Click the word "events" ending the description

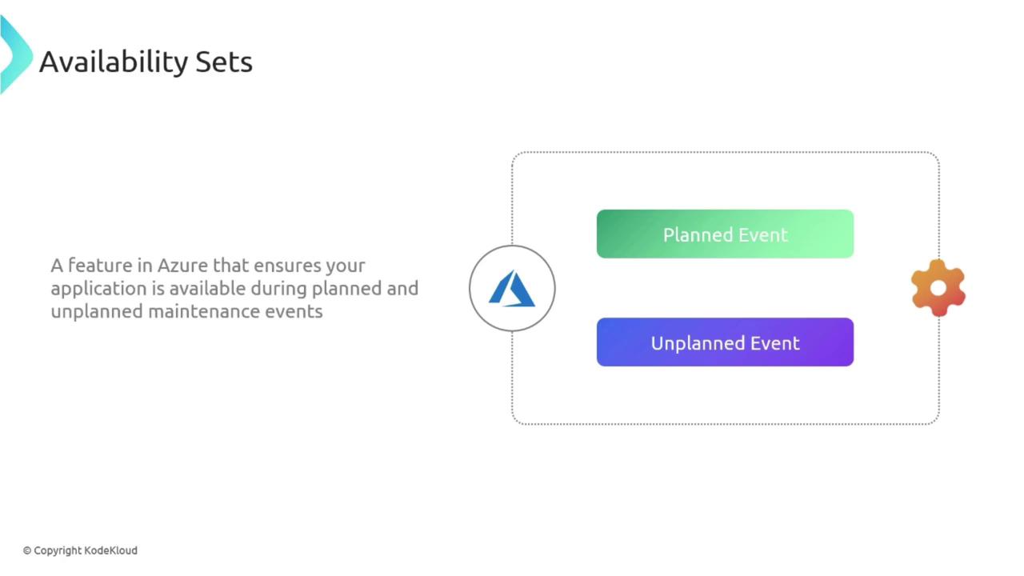coord(297,311)
